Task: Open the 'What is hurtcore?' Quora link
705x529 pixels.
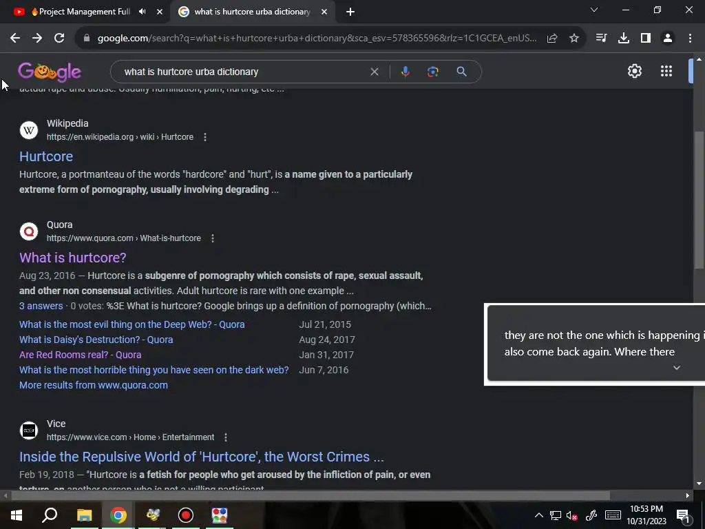Action: pyautogui.click(x=73, y=258)
